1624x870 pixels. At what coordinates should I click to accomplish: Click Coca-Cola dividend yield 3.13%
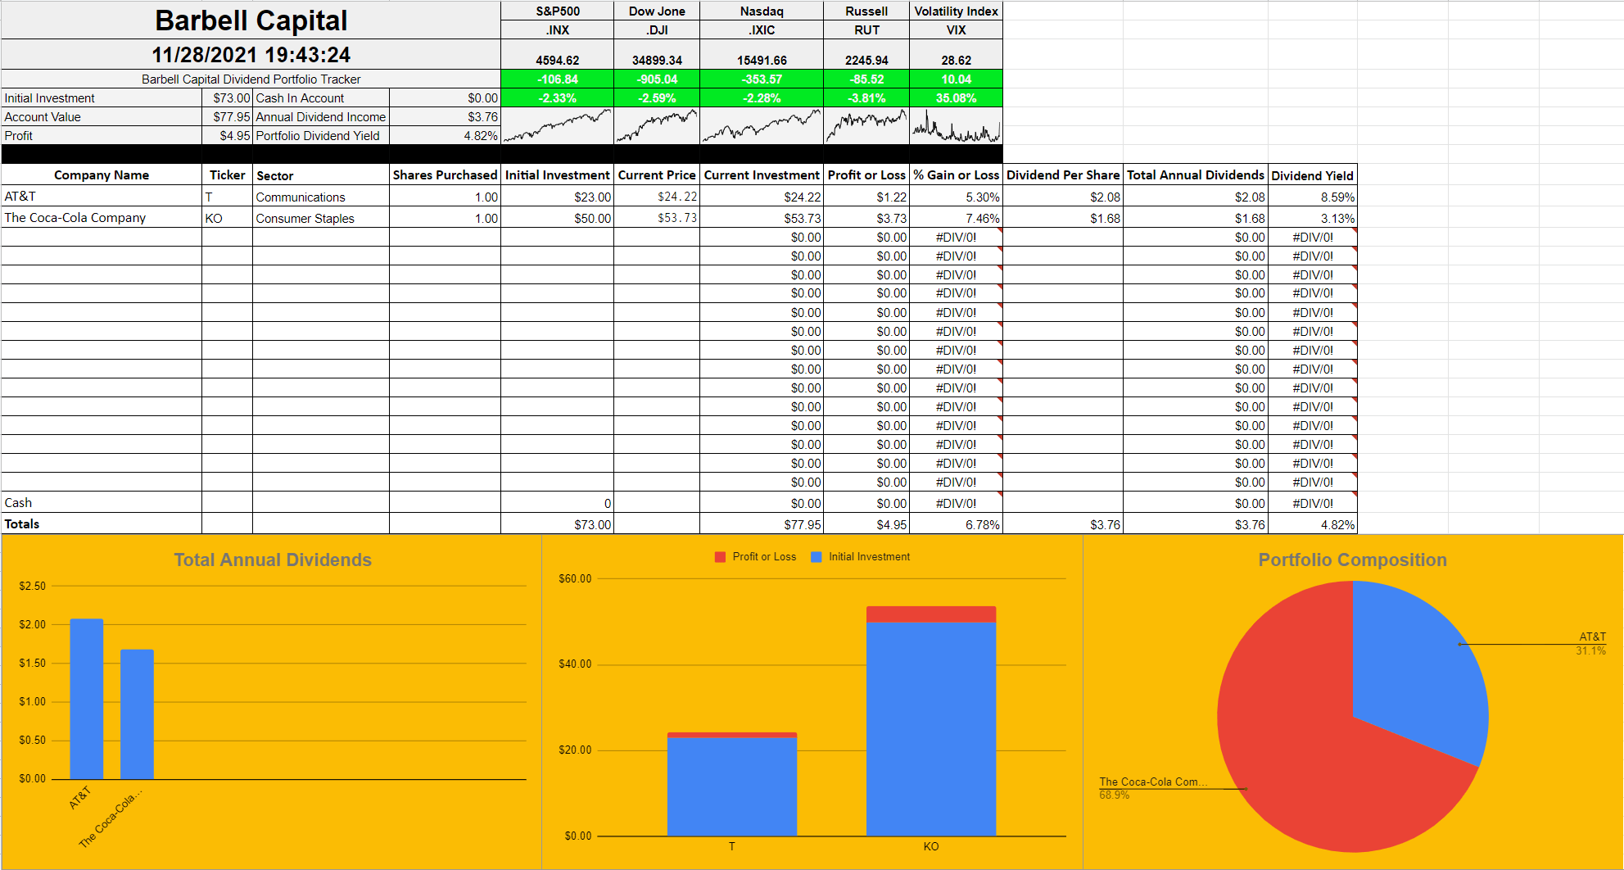(x=1313, y=218)
